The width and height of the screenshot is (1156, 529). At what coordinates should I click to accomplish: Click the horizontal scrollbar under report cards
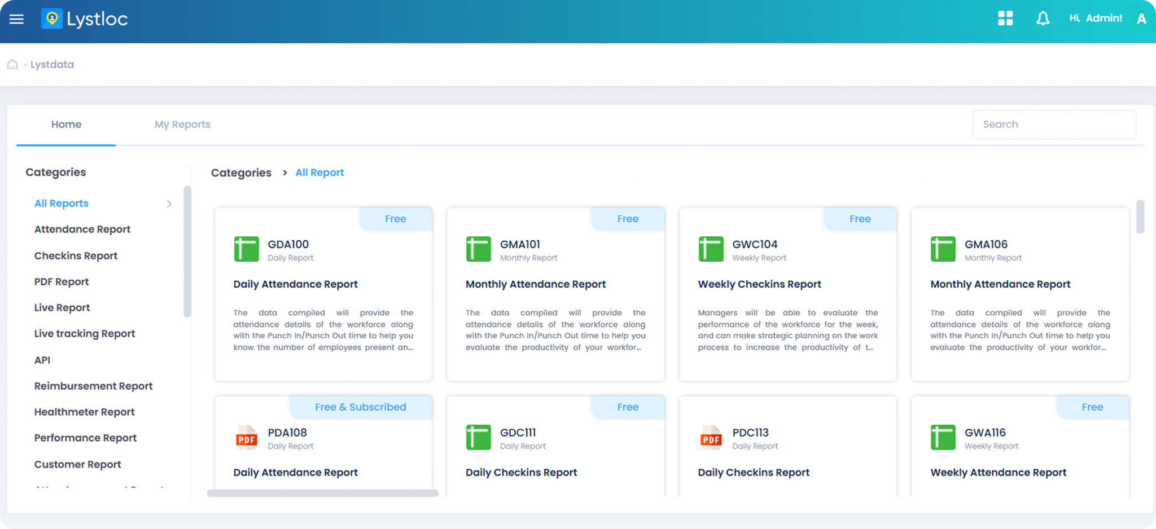click(322, 493)
